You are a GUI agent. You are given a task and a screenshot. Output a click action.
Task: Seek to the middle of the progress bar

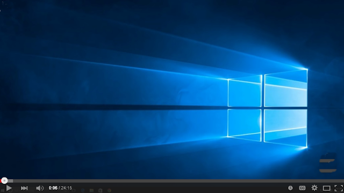[172, 181]
